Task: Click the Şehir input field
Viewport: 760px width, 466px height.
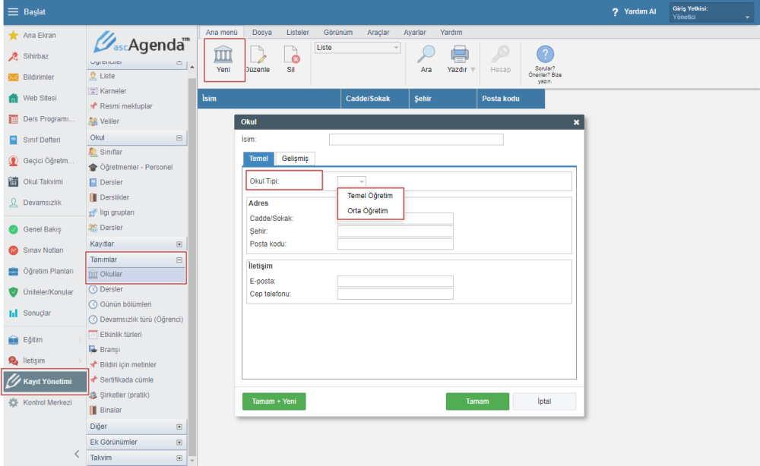Action: click(x=395, y=231)
